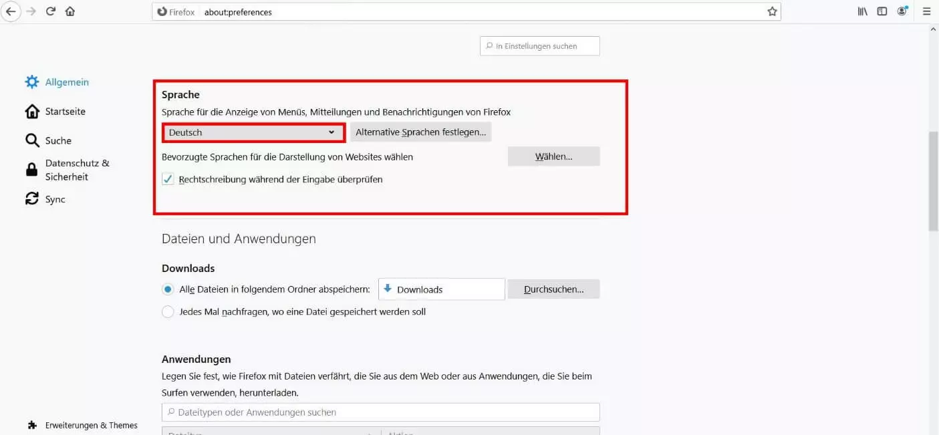Click the Anwendungen section heading
The width and height of the screenshot is (939, 435).
point(196,359)
